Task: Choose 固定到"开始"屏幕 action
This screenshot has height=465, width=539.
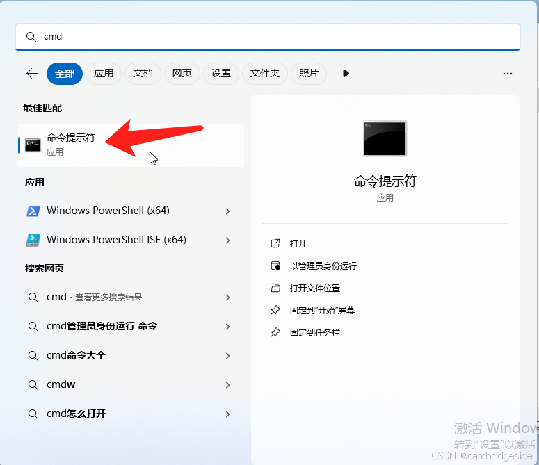Action: point(322,311)
